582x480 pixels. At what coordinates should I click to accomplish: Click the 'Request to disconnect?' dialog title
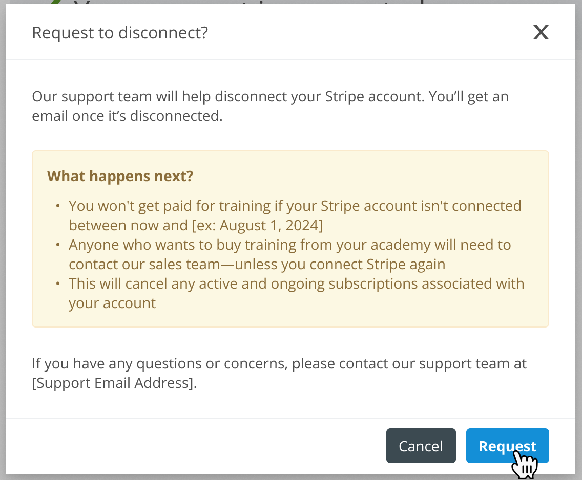click(x=120, y=33)
